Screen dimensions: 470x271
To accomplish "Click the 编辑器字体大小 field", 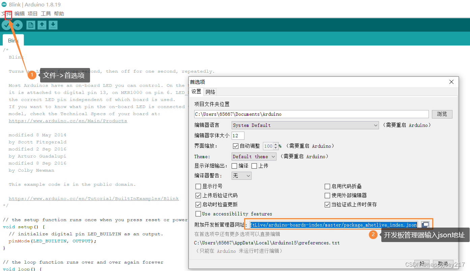I will (238, 136).
